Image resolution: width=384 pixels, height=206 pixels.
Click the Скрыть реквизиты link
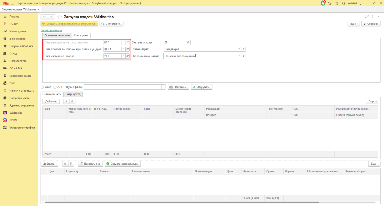click(51, 30)
